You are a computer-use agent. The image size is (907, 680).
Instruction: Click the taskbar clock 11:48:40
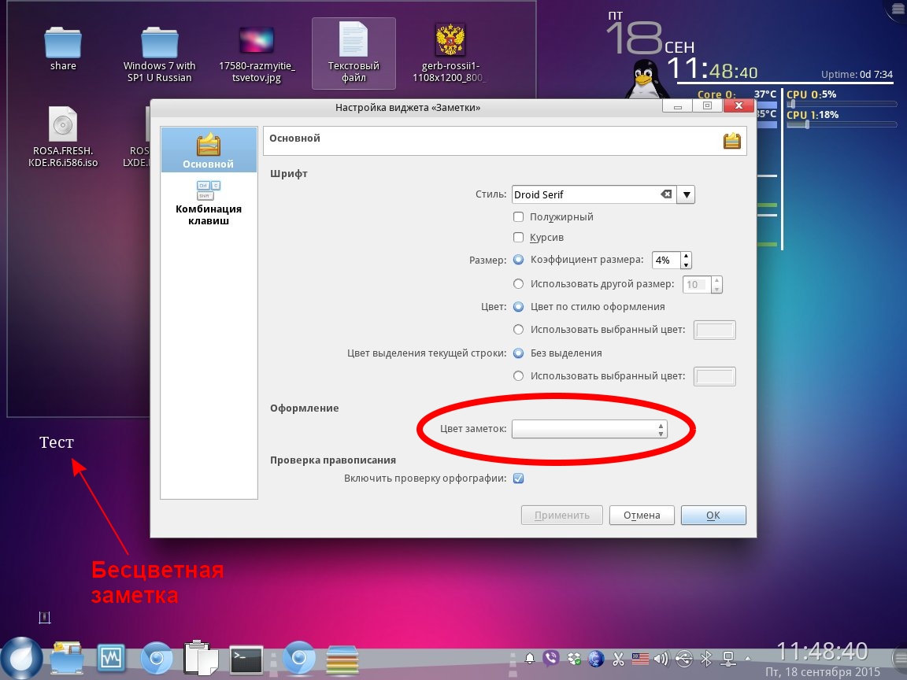821,651
